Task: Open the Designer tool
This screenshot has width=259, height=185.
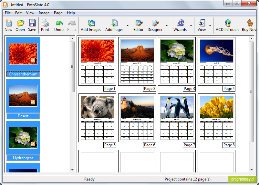Action: [x=155, y=25]
